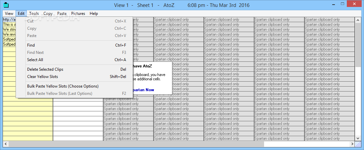Choose Find from the Edit menu
This screenshot has width=364, height=150.
point(74,45)
